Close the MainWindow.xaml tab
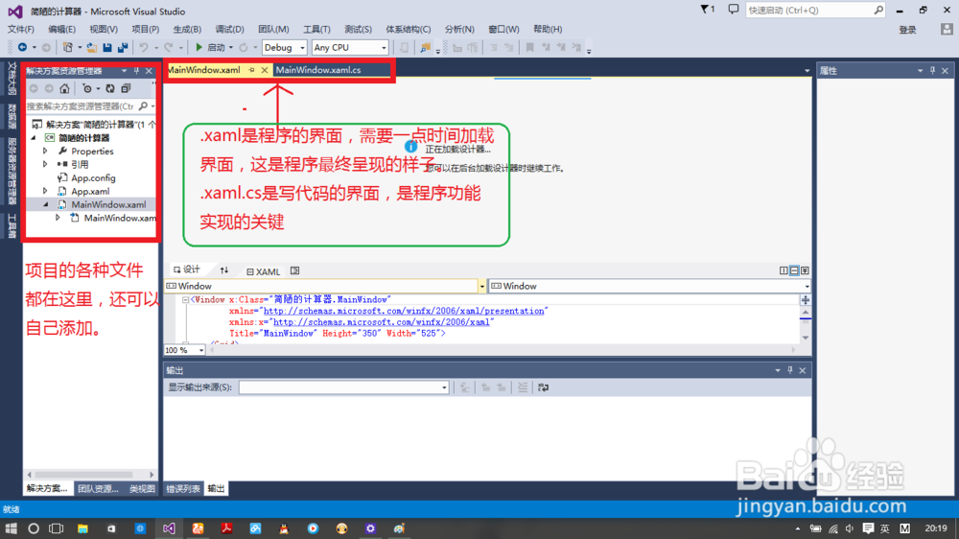This screenshot has height=539, width=959. click(x=265, y=70)
